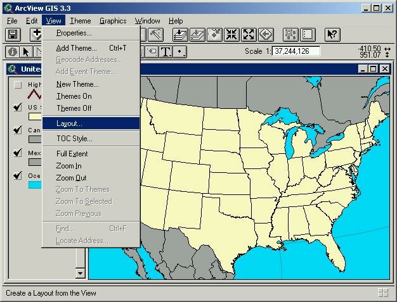Image resolution: width=397 pixels, height=302 pixels.
Task: Enable the Highways theme checkbox
Action: tap(18, 85)
